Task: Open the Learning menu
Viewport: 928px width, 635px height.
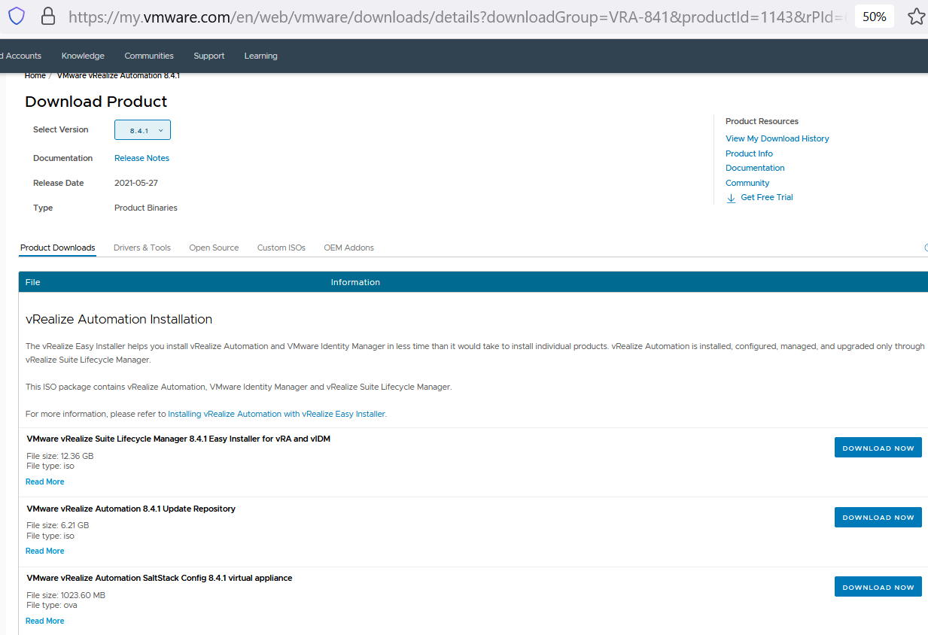Action: (261, 56)
